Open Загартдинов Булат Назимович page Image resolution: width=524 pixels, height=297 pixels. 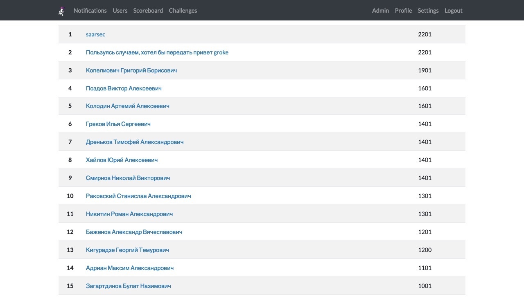tap(129, 286)
